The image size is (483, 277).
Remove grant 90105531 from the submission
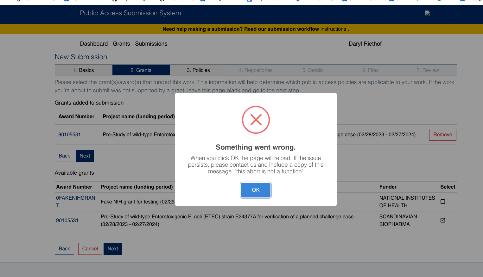(x=442, y=134)
